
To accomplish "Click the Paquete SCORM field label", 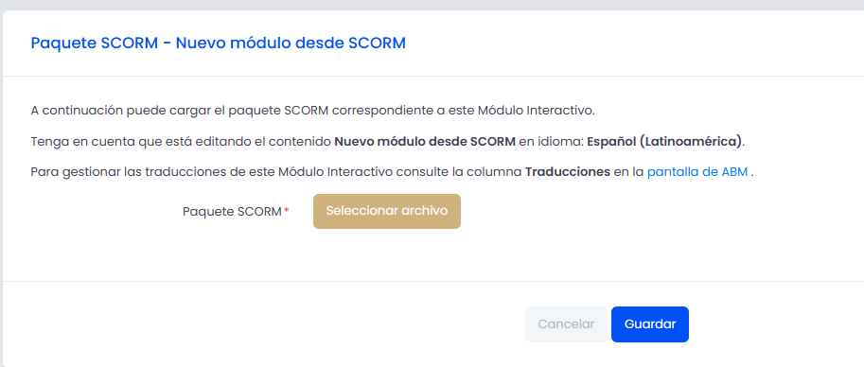I will tap(232, 212).
